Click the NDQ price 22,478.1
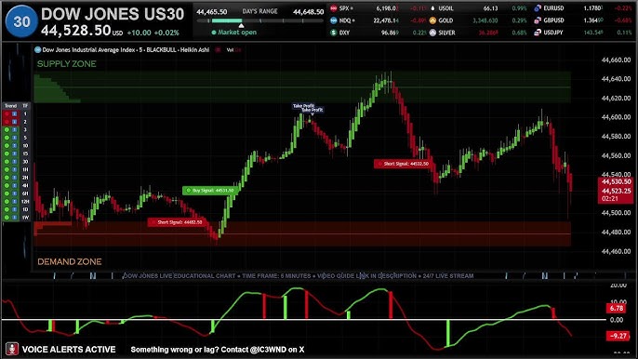The width and height of the screenshot is (638, 359). [386, 20]
